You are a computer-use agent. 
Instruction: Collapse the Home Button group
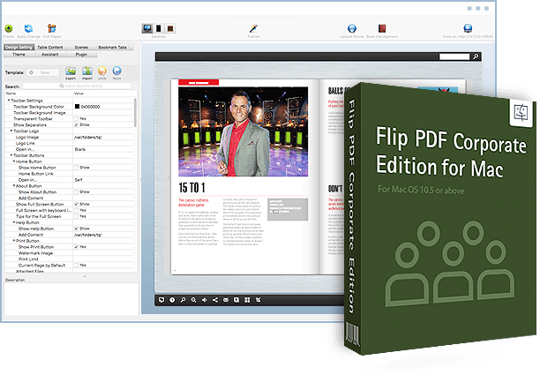pos(14,161)
